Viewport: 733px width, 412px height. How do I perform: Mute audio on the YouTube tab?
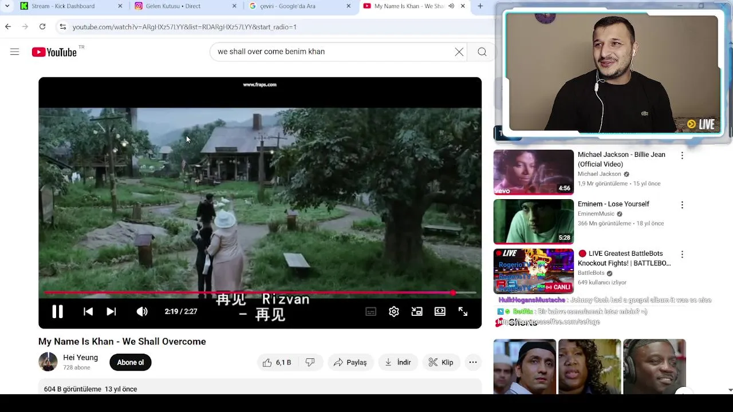451,6
